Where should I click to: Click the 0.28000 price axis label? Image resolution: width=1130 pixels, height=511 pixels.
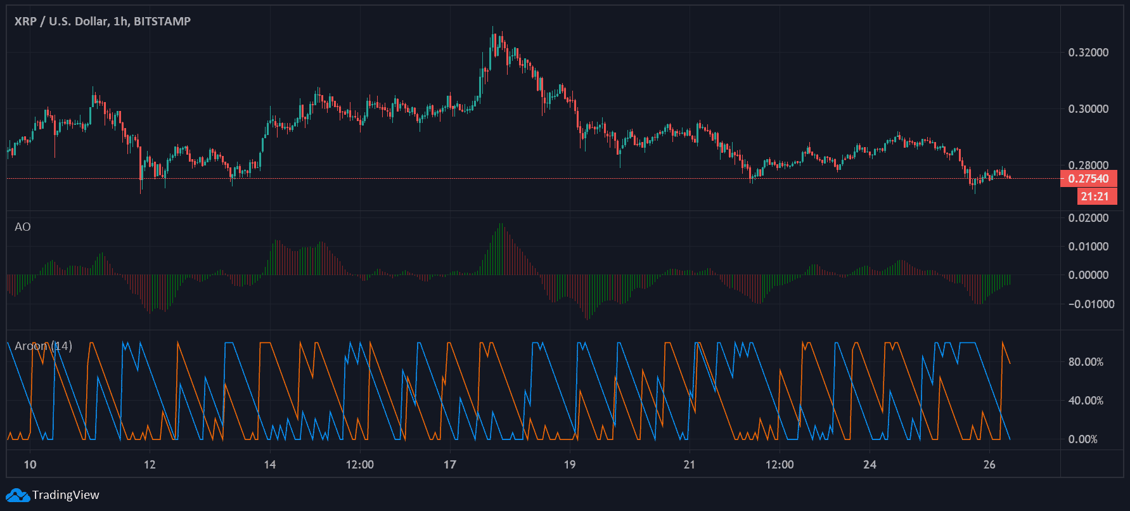tap(1088, 165)
